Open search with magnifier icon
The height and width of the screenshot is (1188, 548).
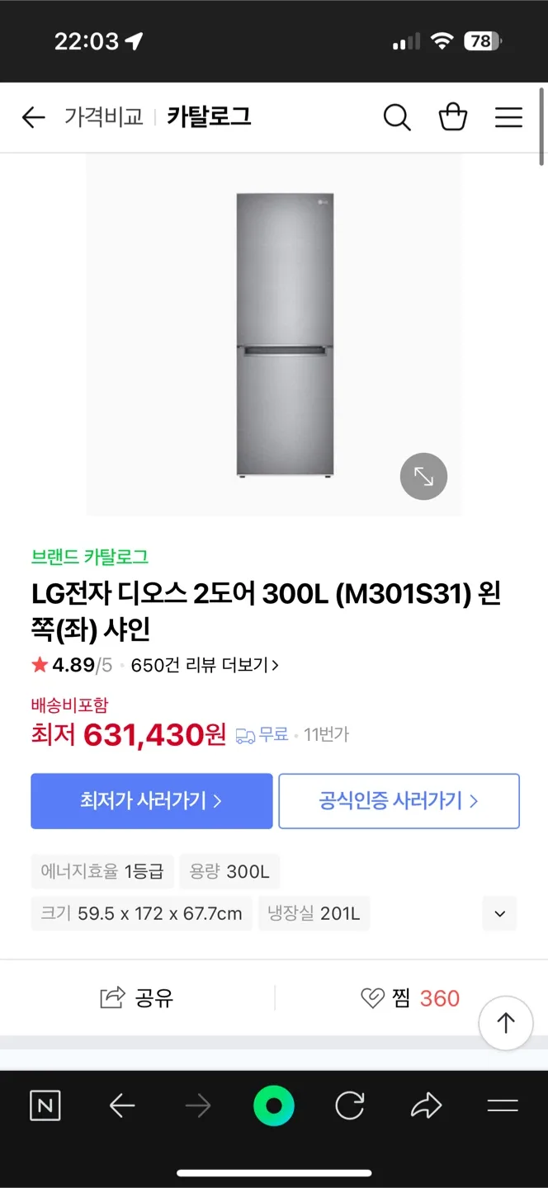click(397, 118)
